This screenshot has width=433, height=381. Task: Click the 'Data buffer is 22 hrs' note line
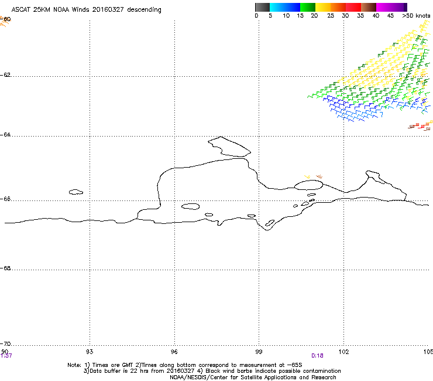[x=212, y=371]
